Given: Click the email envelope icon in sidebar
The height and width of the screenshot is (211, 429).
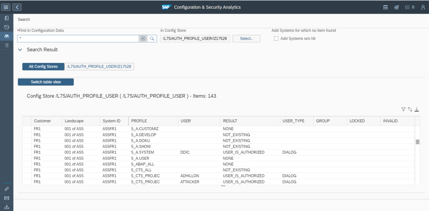Looking at the screenshot, I should (x=6, y=198).
